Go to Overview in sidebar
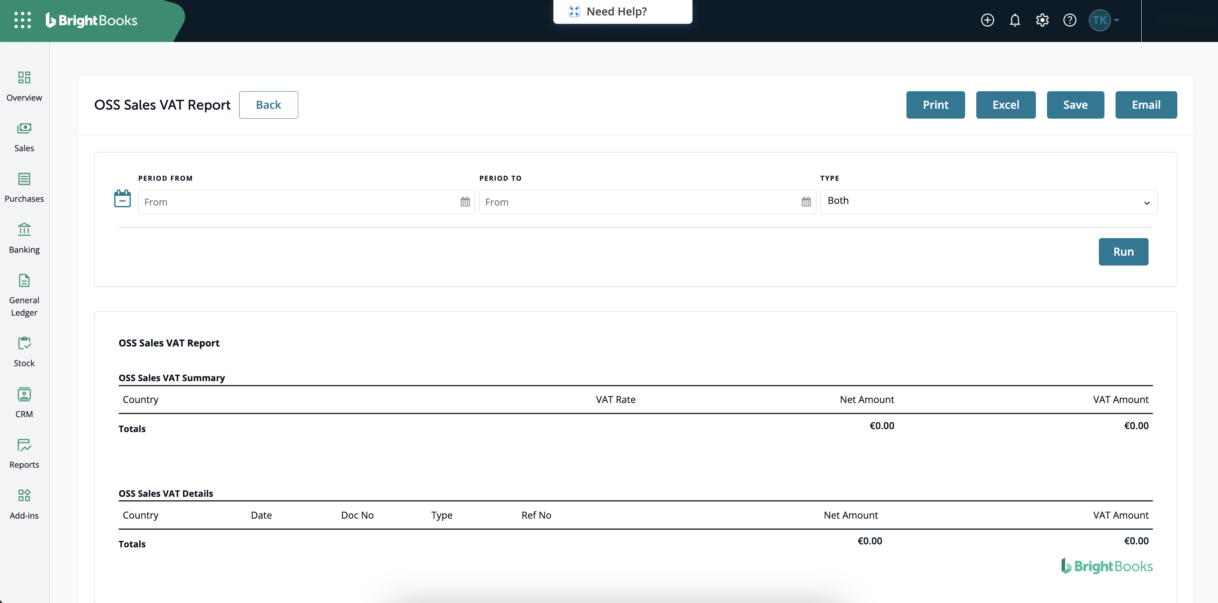The width and height of the screenshot is (1218, 603). [x=24, y=86]
